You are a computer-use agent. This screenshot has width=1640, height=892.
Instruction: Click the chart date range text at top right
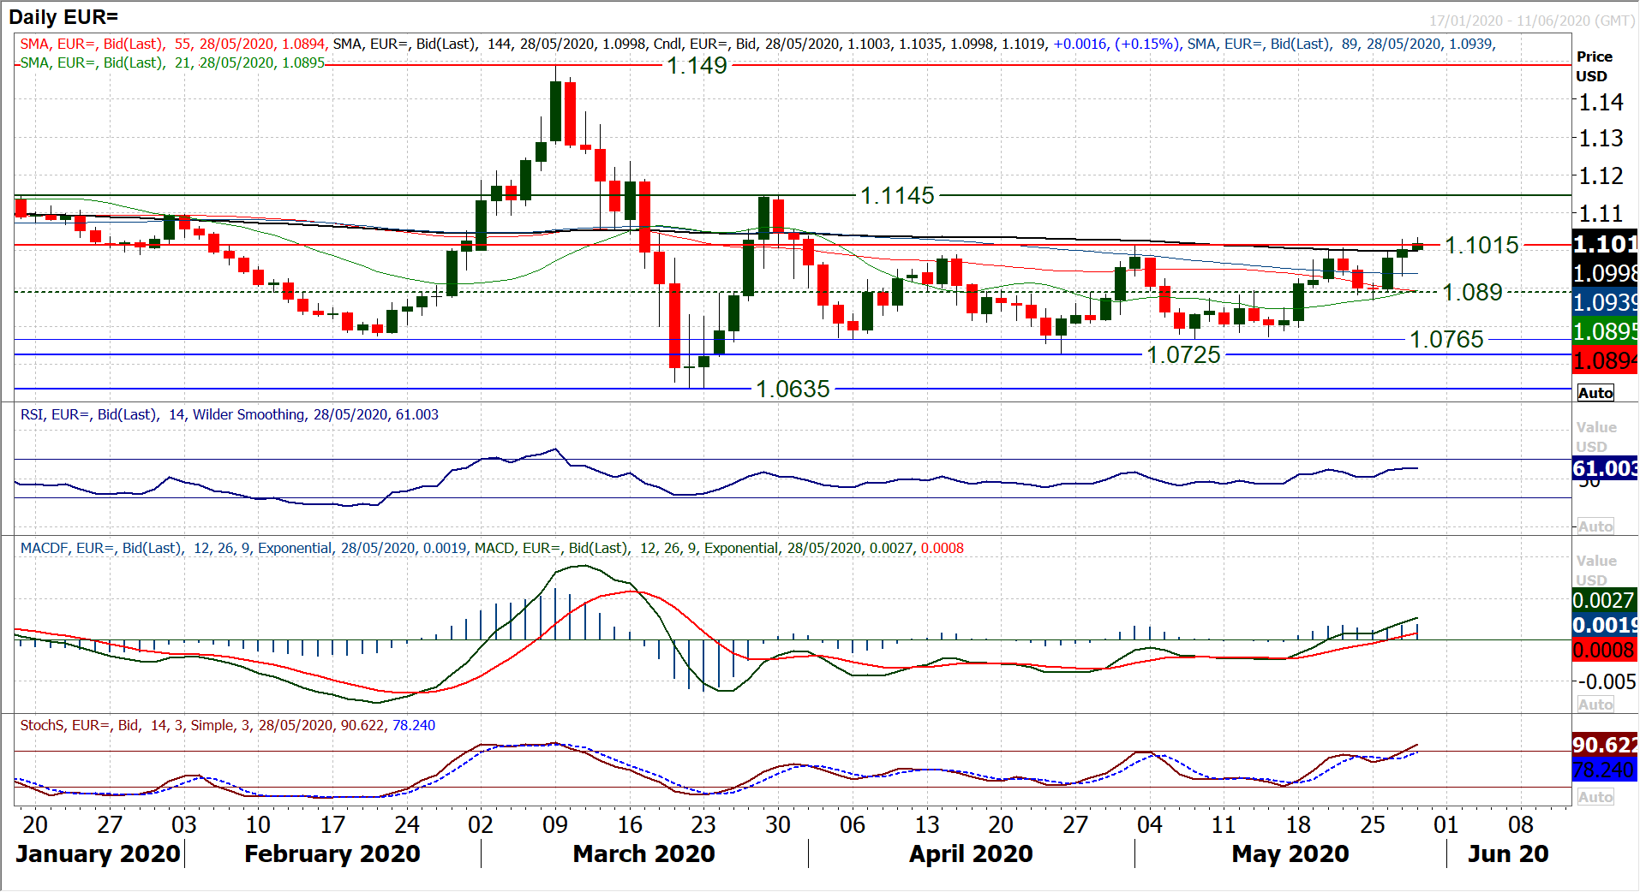point(1531,21)
